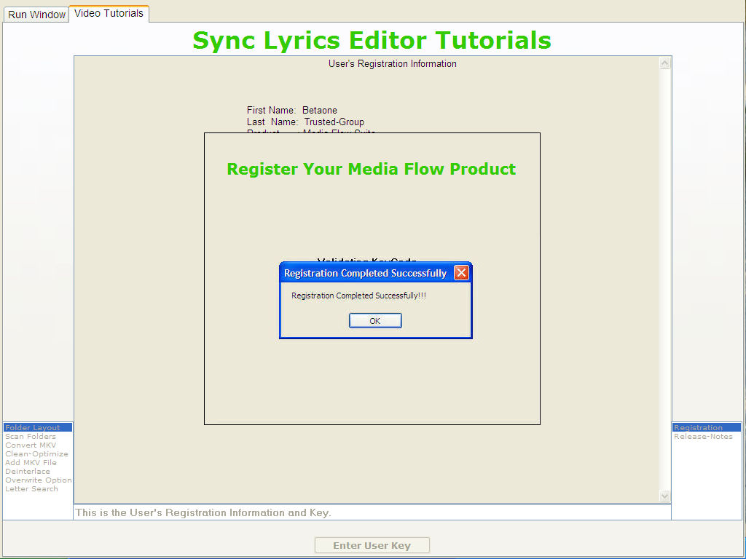Viewport: 746px width, 559px height.
Task: Select the Clean-Optimize tutorial entry
Action: coord(38,454)
